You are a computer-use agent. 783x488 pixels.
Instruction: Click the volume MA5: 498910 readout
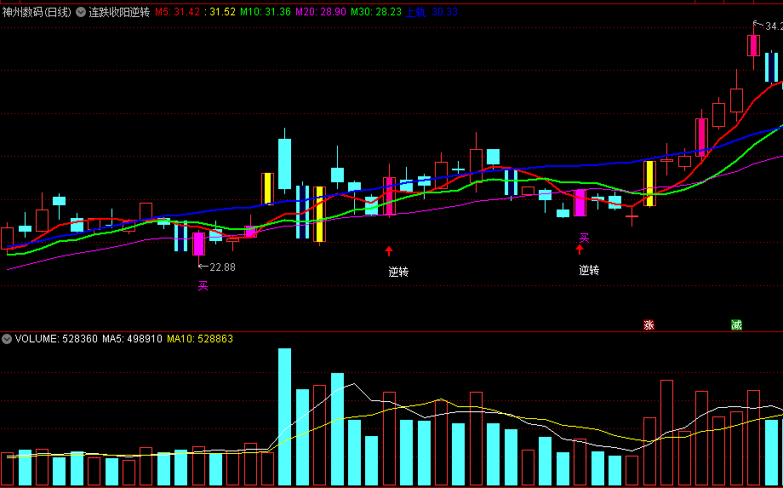132,339
